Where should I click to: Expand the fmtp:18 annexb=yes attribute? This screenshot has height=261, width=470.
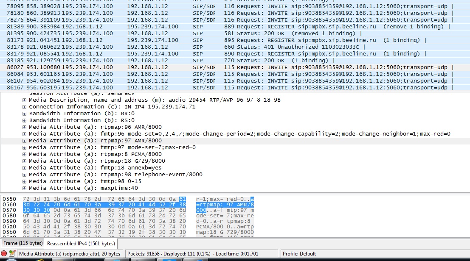[x=24, y=168]
